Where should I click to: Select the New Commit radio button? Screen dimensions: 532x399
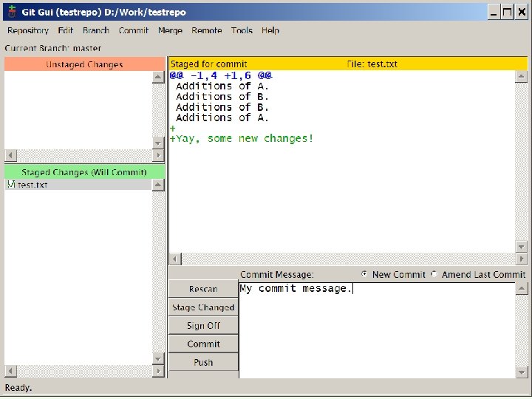(x=364, y=274)
